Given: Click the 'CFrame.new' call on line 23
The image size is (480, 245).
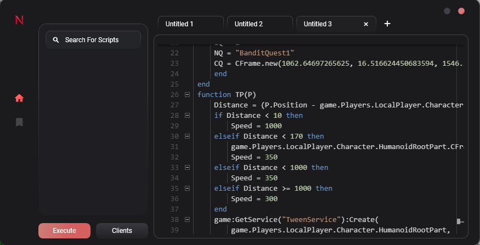Looking at the screenshot, I should click(256, 64).
